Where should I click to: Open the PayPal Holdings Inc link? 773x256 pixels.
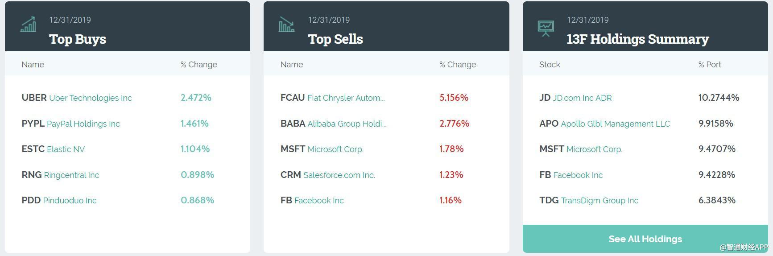pyautogui.click(x=83, y=124)
